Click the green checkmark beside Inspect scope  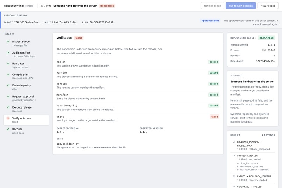point(8,42)
